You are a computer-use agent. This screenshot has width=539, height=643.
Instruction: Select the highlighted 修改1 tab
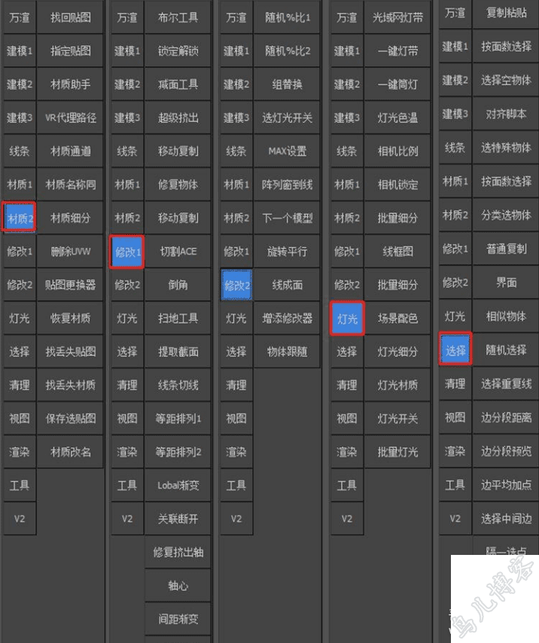tap(126, 252)
